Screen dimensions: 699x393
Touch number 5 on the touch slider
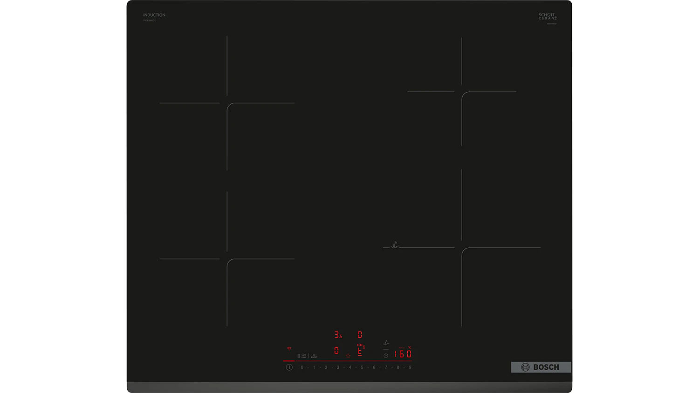[362, 367]
